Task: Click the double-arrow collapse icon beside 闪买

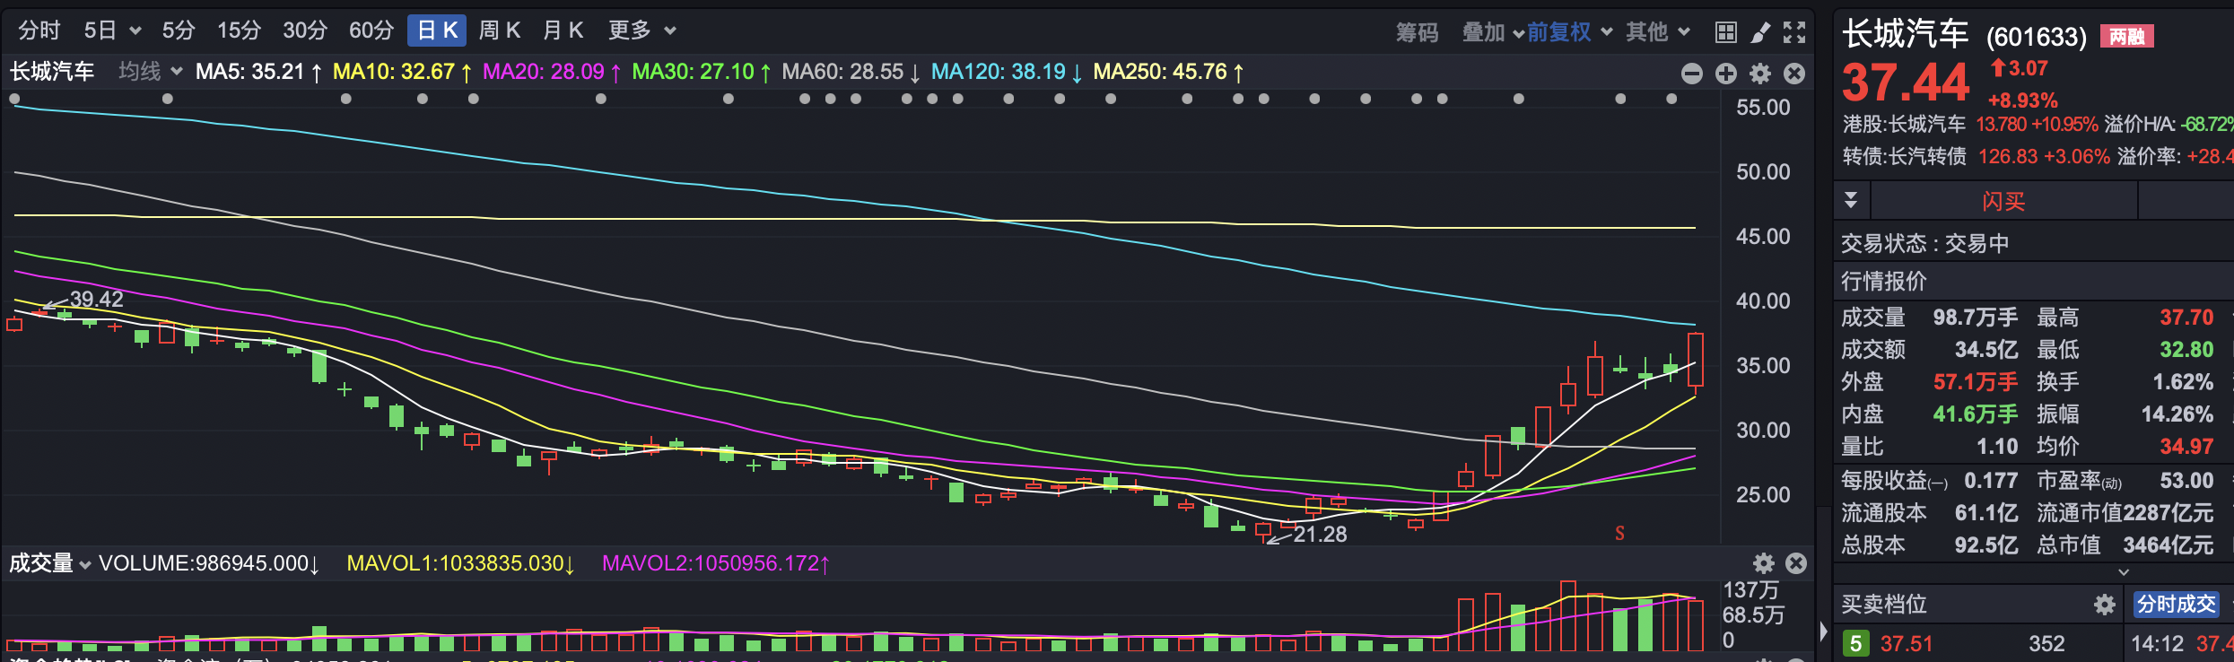Action: tap(1851, 199)
